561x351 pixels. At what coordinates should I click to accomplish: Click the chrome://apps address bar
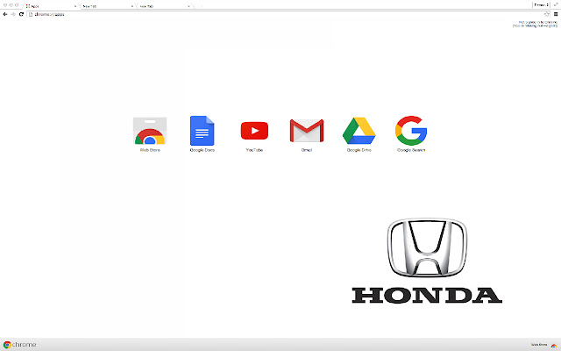click(288, 14)
